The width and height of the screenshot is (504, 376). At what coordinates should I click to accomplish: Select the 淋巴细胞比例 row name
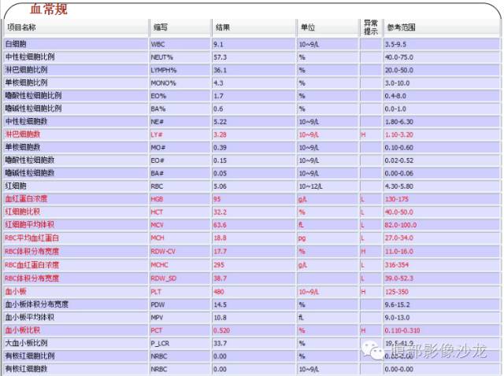tap(26, 70)
